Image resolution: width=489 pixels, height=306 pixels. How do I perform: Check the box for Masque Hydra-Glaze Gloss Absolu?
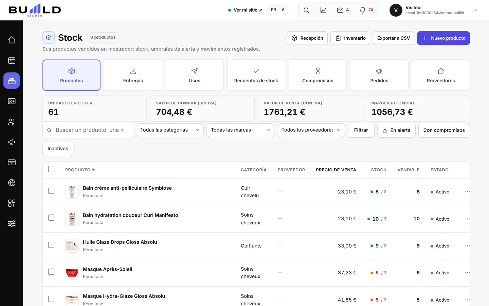pos(51,299)
